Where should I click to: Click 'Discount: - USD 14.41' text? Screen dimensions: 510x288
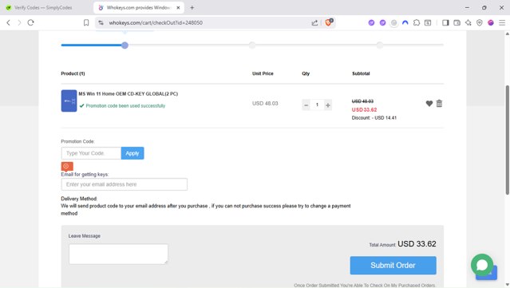[x=374, y=118]
